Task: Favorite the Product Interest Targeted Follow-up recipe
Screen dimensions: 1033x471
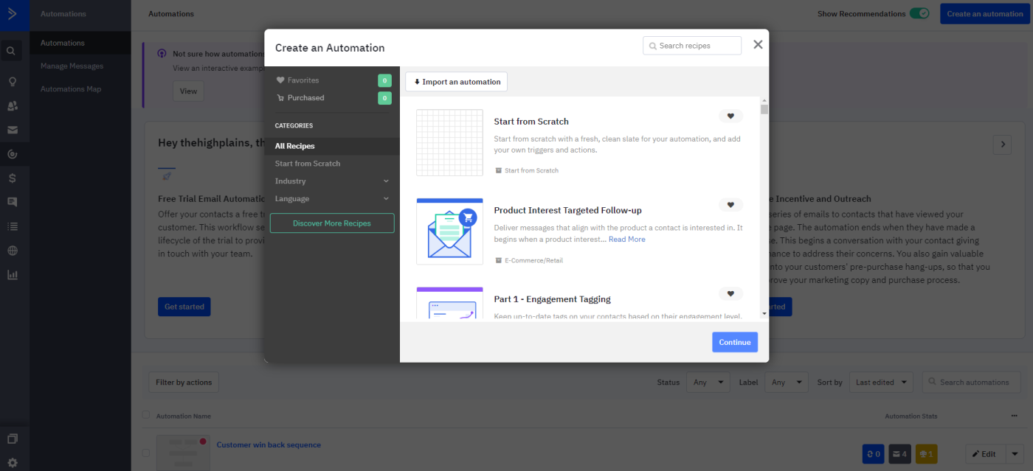Action: [x=730, y=205]
